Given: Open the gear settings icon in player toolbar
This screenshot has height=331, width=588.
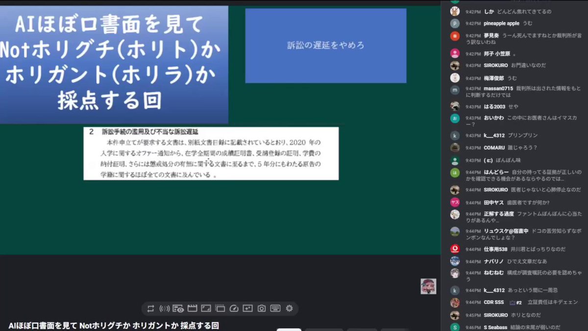Looking at the screenshot, I should 289,308.
